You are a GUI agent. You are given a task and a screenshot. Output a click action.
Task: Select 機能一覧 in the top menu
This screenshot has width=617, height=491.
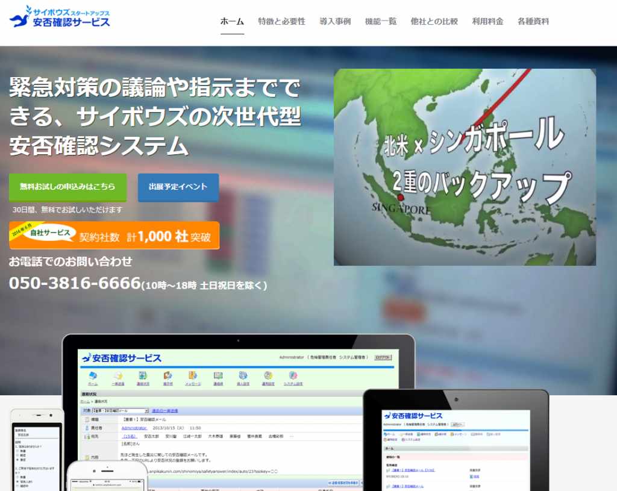pos(381,22)
